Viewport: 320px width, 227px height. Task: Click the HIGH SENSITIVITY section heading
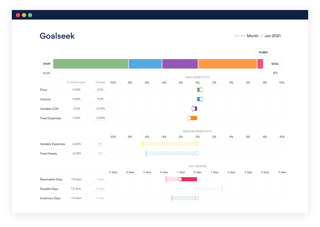(197, 77)
